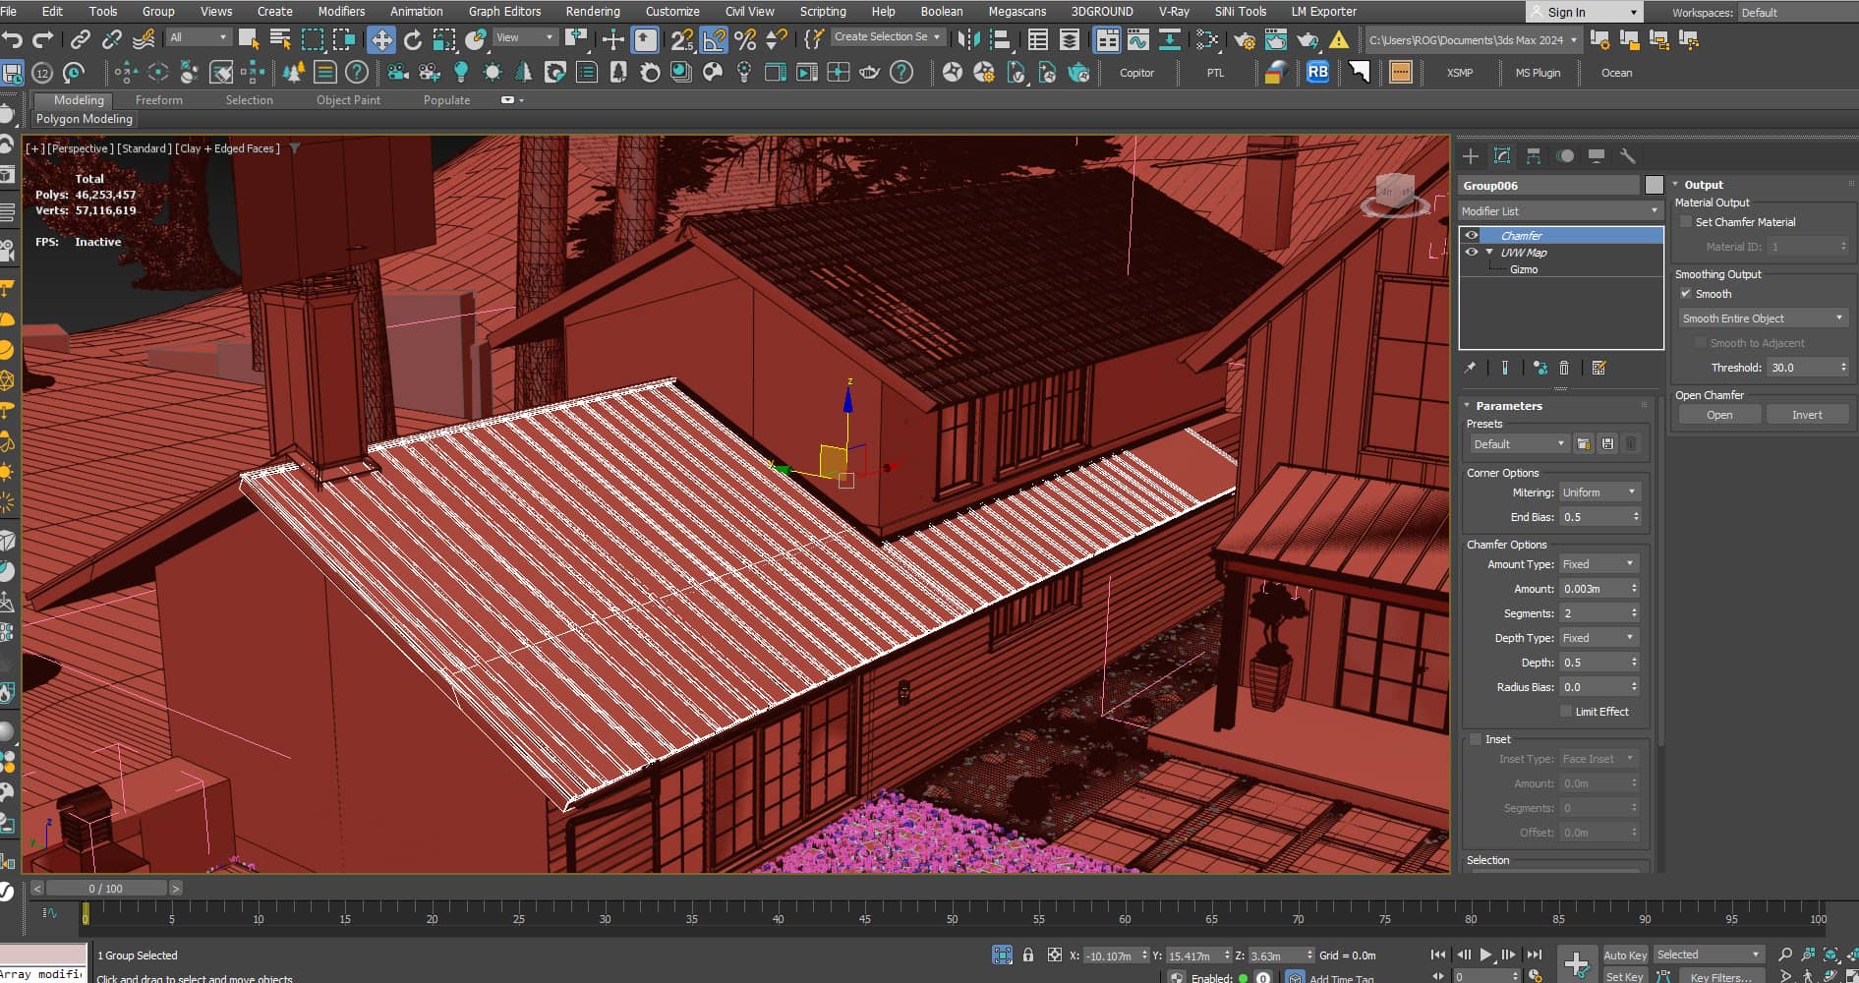Click the Undo arrow icon

tap(13, 40)
